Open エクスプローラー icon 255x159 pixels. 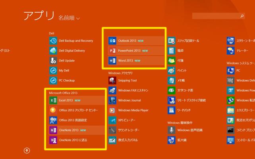coord(231,110)
